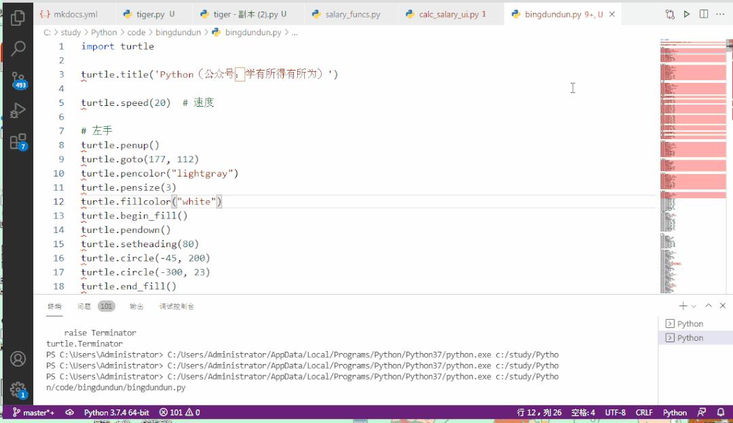This screenshot has height=423, width=733.
Task: Split the editor to the right
Action: (704, 14)
